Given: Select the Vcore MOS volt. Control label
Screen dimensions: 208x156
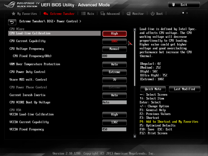Looking at the screenshot, I should [x=28, y=80].
